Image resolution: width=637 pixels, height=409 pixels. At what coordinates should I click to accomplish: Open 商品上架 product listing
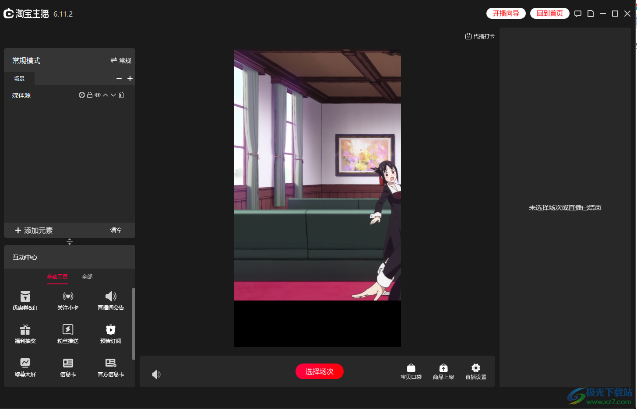443,371
